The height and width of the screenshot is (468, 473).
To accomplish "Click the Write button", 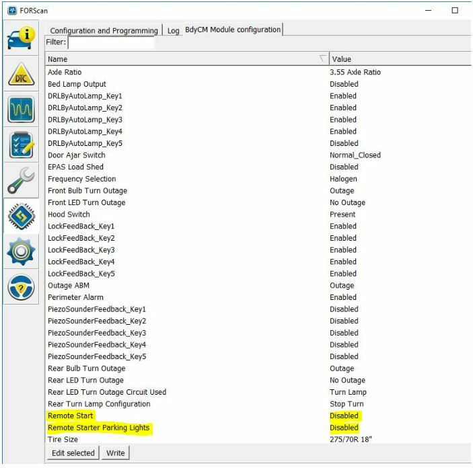I will (x=116, y=453).
